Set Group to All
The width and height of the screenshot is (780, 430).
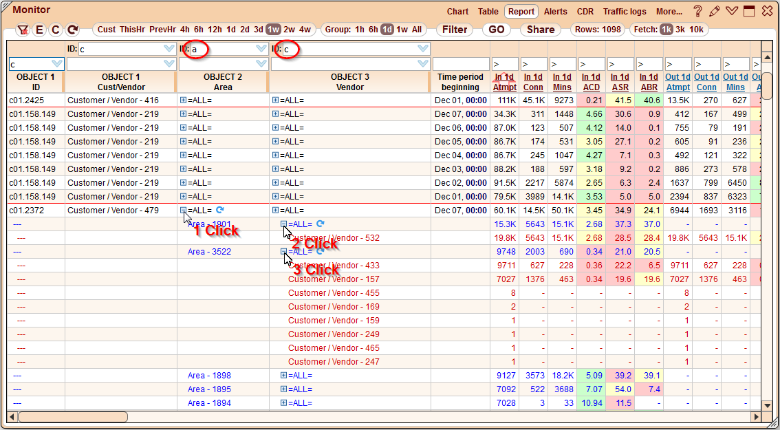coord(416,30)
